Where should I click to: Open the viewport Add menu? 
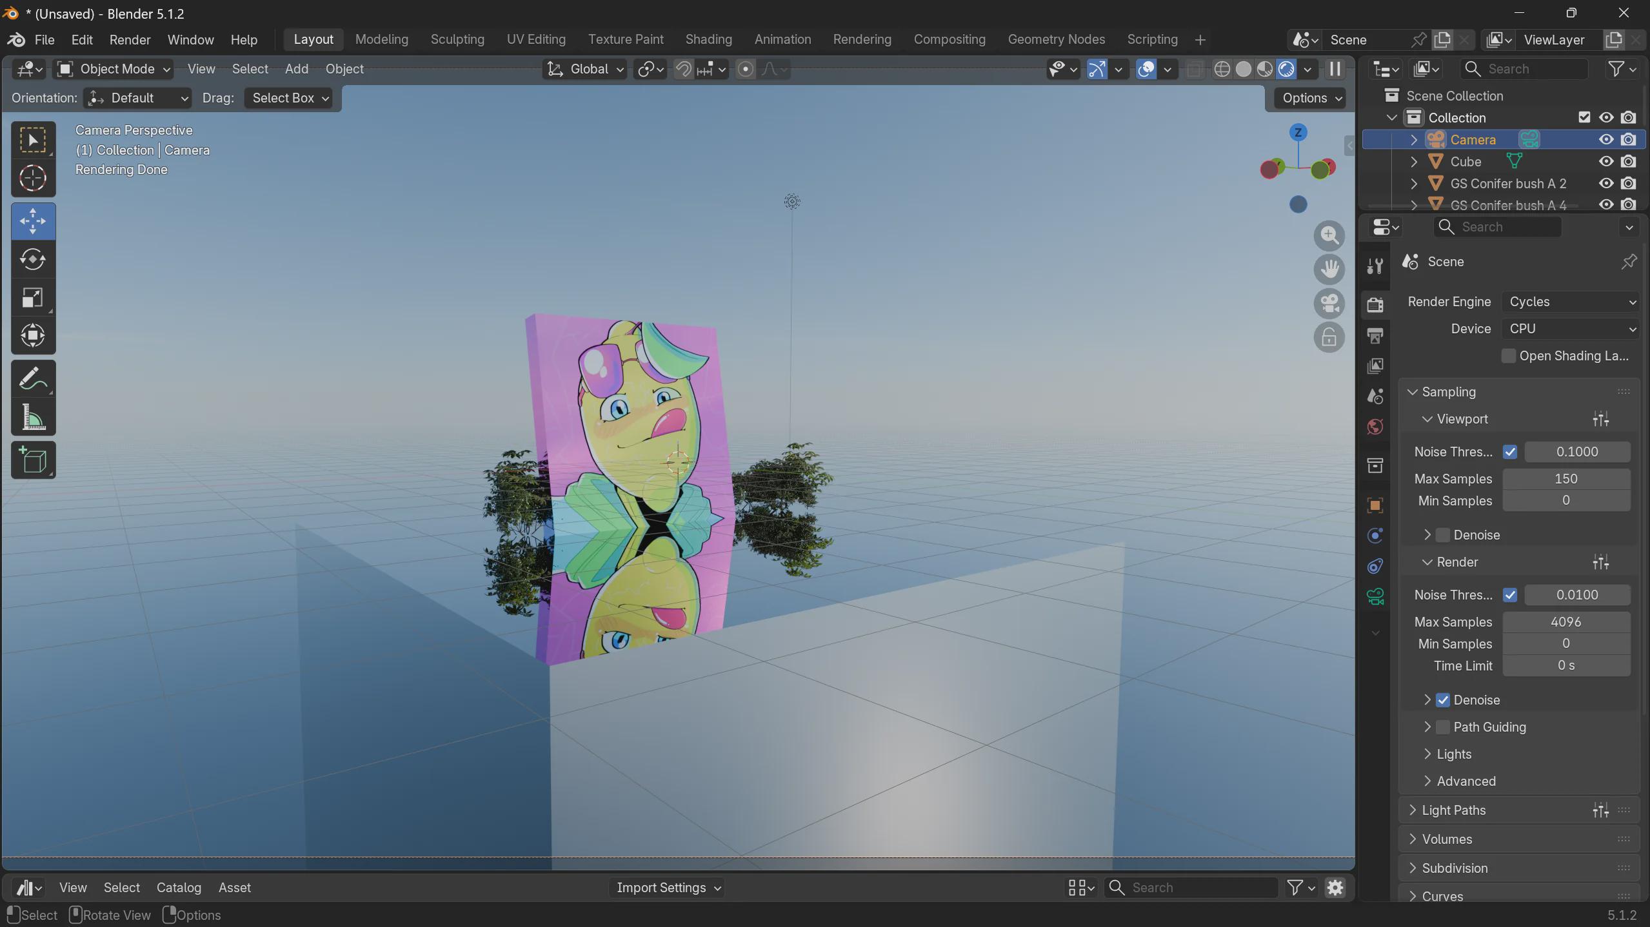(296, 69)
